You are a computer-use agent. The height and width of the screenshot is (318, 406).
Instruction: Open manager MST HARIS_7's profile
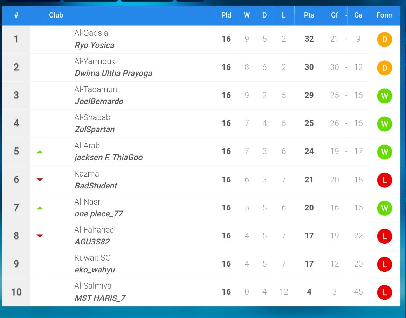[x=100, y=298]
